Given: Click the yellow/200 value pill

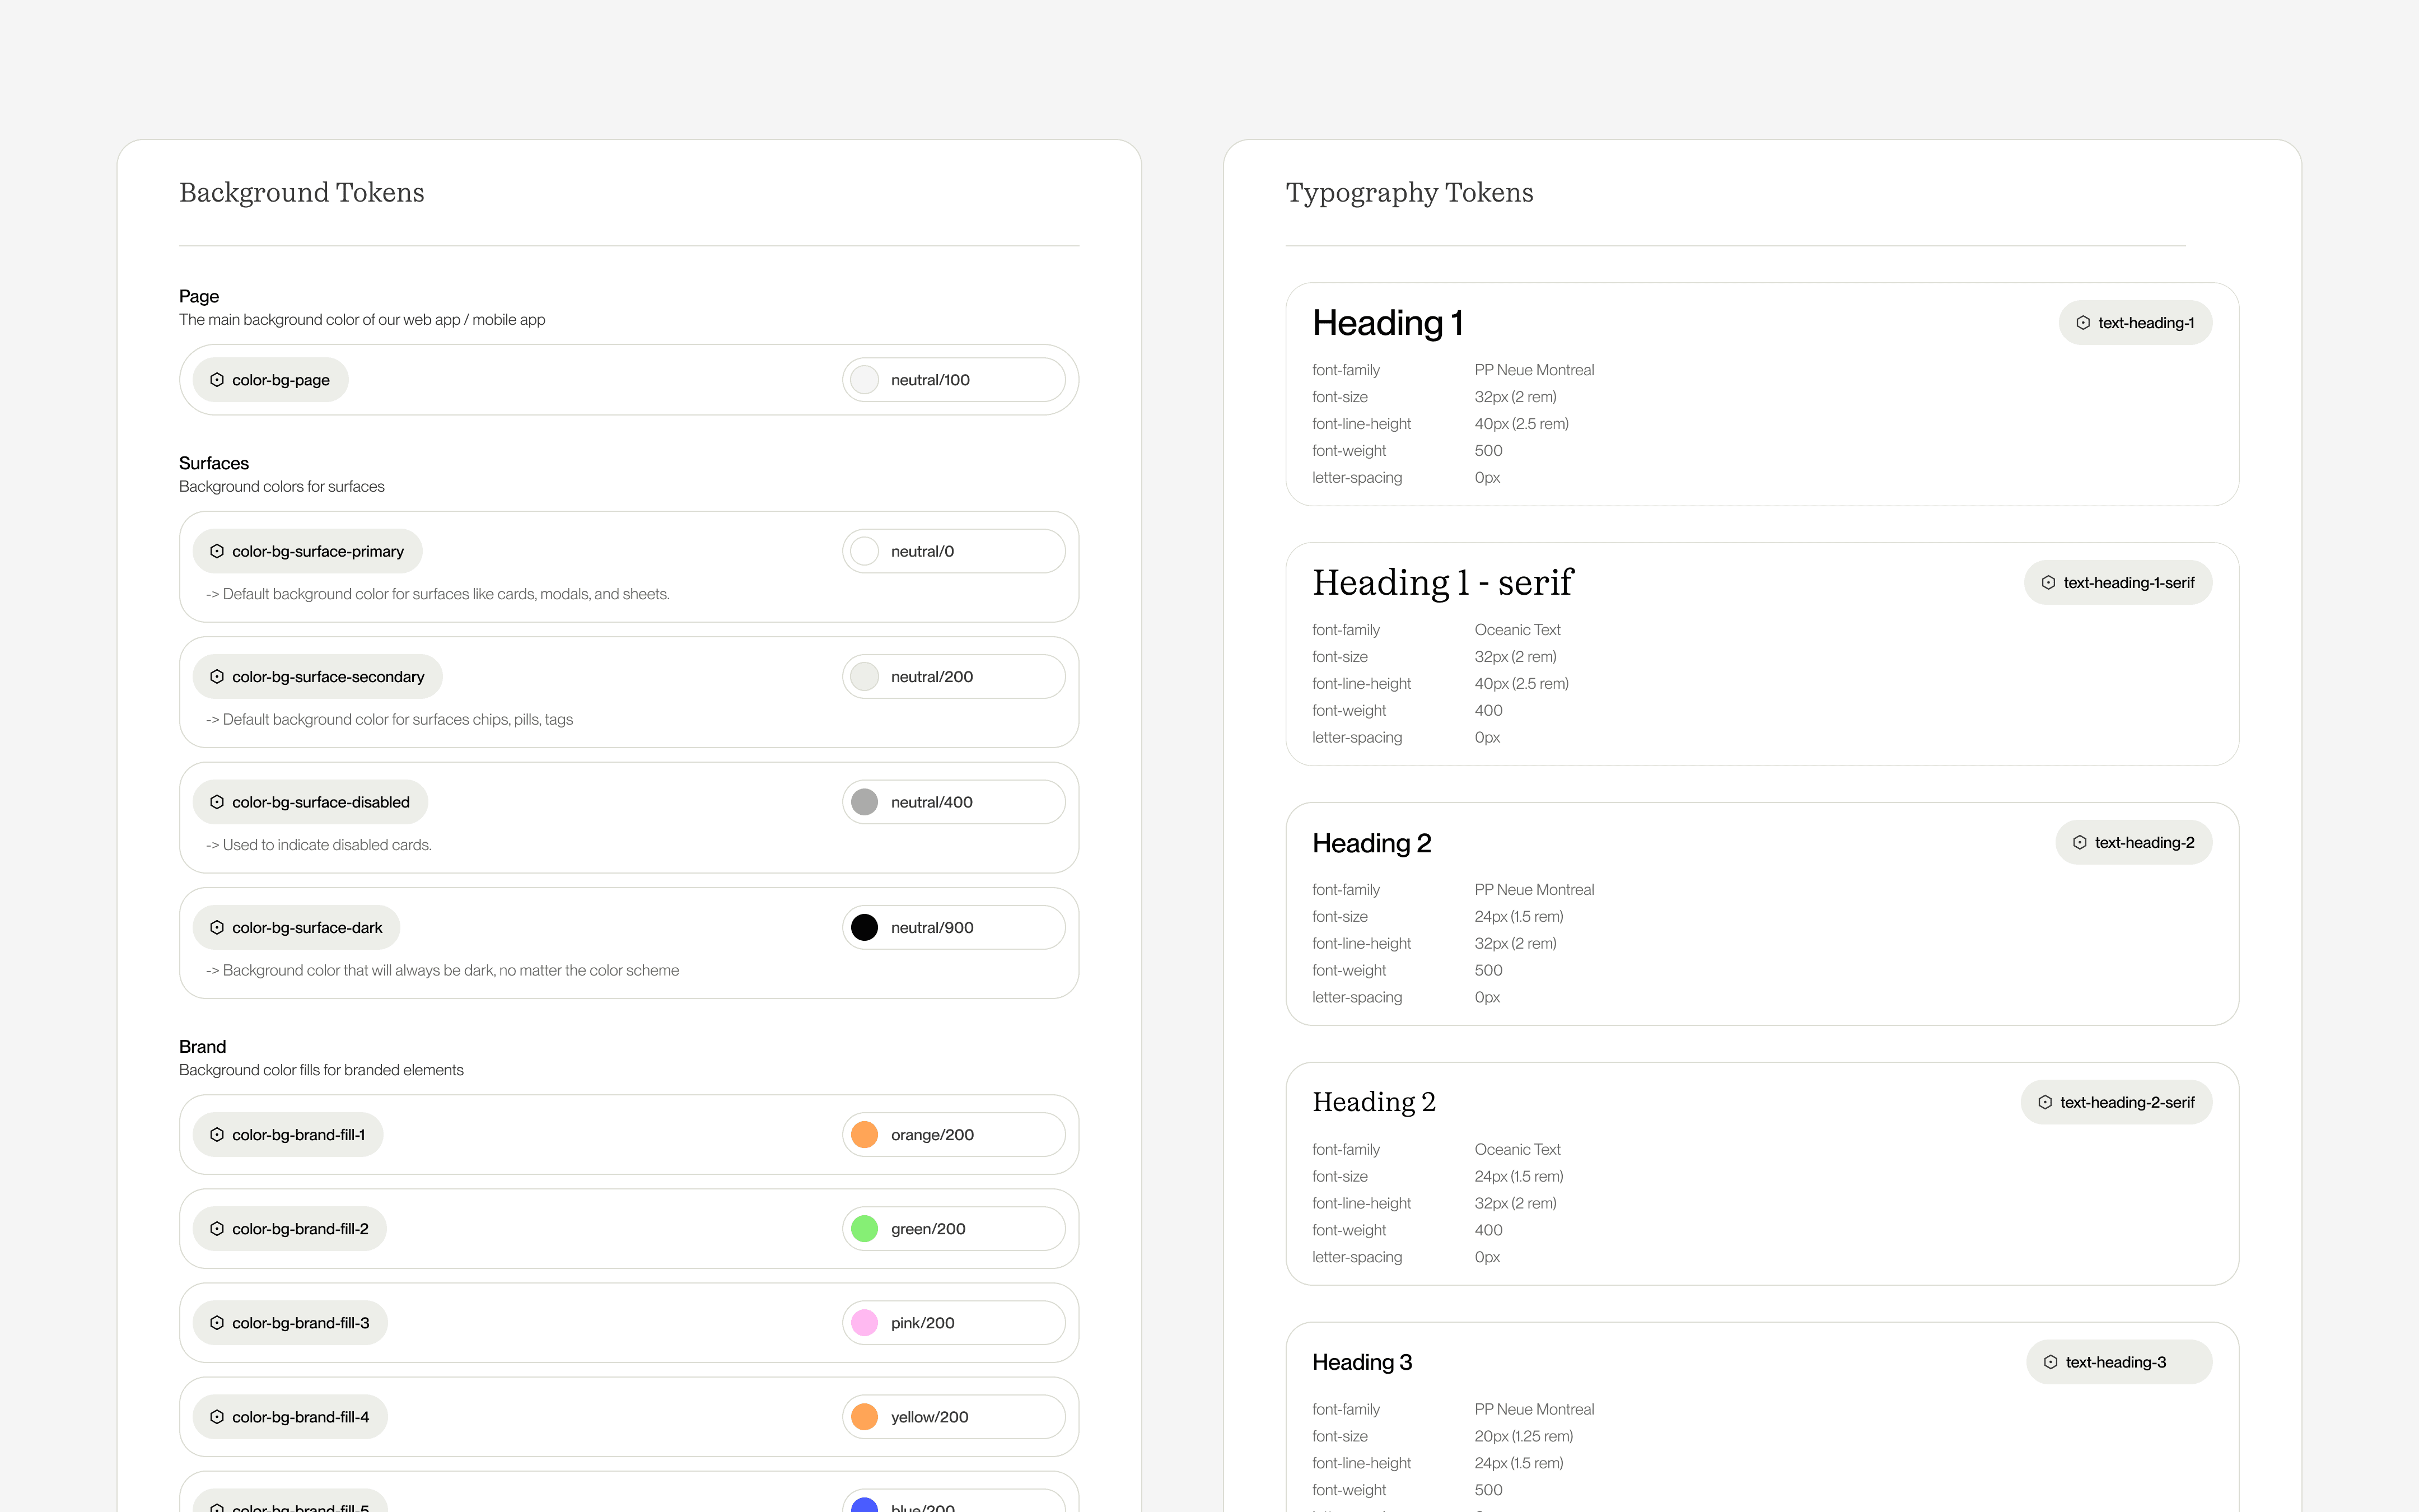Looking at the screenshot, I should coord(954,1417).
